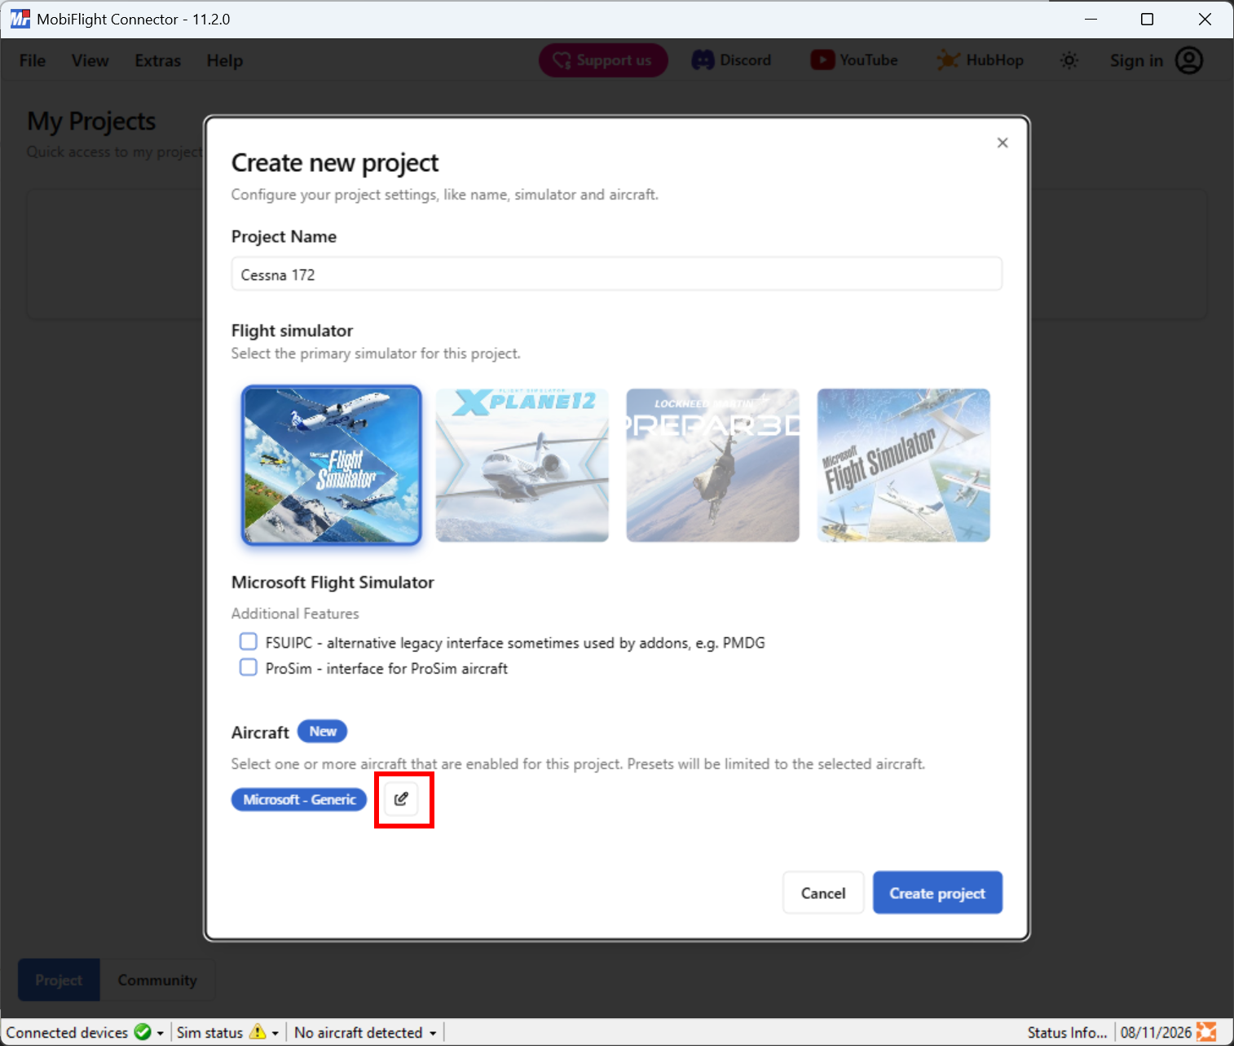Open the user account profile icon
Viewport: 1234px width, 1046px height.
click(x=1189, y=60)
